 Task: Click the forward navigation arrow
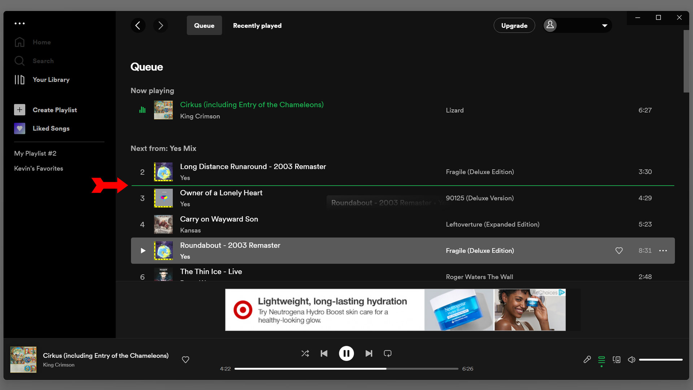(x=160, y=25)
